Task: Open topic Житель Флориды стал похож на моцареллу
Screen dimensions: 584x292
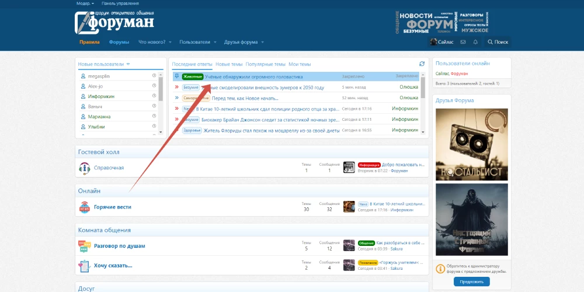Action: 272,131
